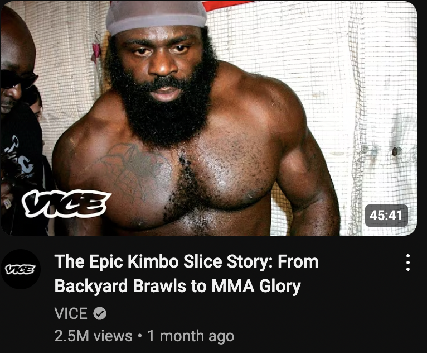
Task: Click the verified checkmark badge beside VICE
Action: tap(100, 313)
